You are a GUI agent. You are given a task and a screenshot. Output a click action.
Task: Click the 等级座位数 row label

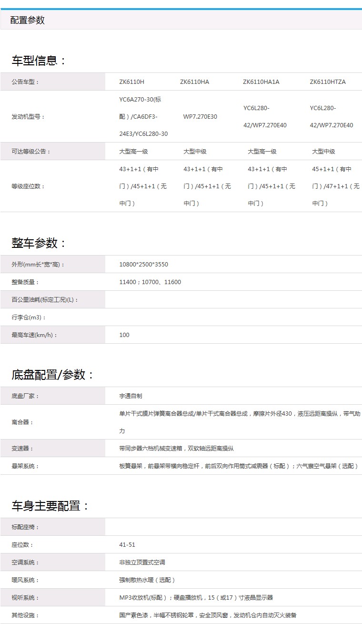[x=29, y=186]
